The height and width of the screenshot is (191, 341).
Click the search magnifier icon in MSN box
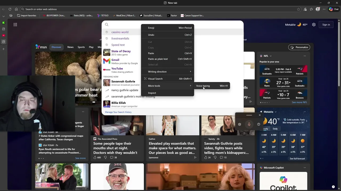(107, 24)
